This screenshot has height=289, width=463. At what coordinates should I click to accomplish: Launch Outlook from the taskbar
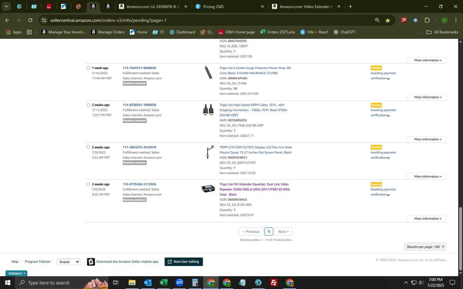148,283
